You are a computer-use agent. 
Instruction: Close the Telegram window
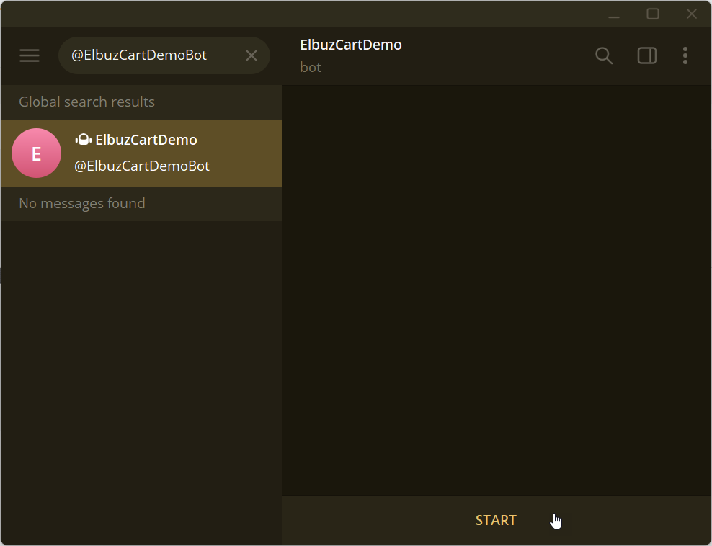pos(692,14)
